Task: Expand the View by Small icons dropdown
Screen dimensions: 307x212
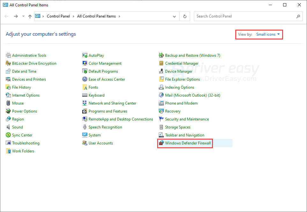Action: [268, 34]
